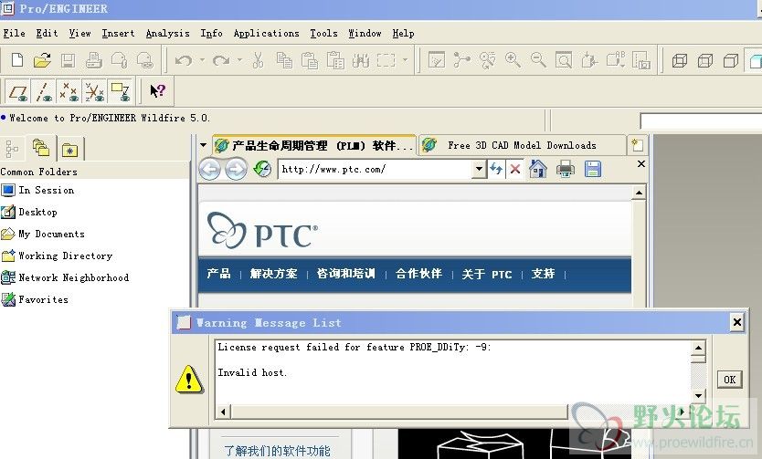Click browser page scroll up arrow
Image resolution: width=762 pixels, height=459 pixels.
(x=639, y=193)
